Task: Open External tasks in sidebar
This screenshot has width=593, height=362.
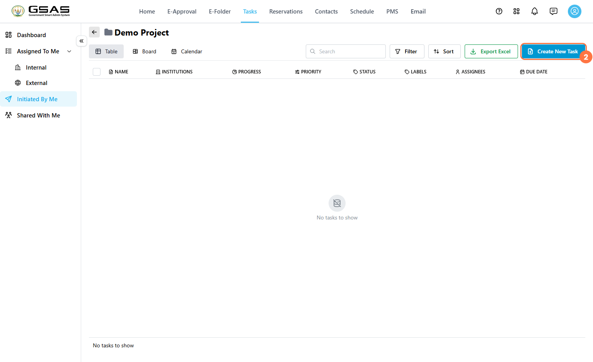Action: 36,83
